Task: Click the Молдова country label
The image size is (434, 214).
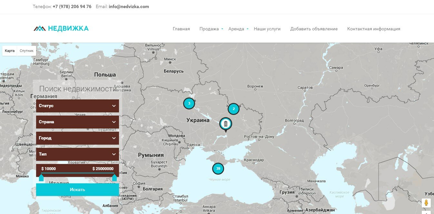Action: [x=177, y=136]
